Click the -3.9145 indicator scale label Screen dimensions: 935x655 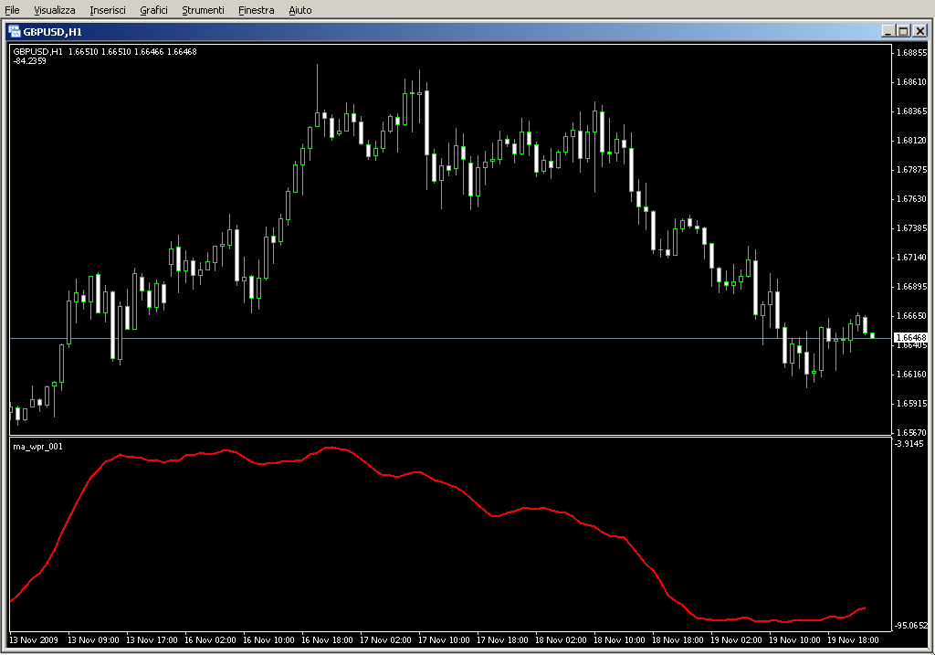pos(909,443)
